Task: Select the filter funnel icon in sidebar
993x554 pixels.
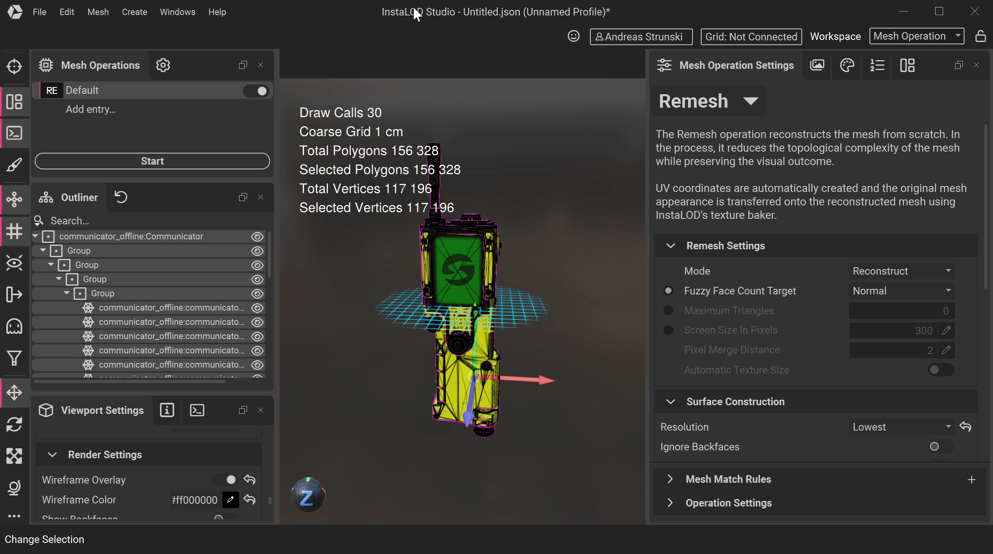Action: (14, 358)
